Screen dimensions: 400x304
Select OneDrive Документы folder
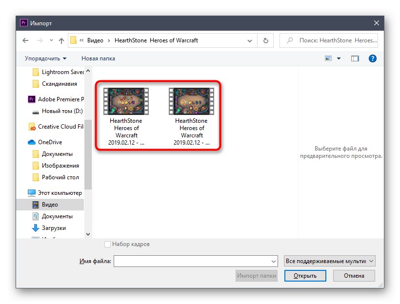pos(53,154)
